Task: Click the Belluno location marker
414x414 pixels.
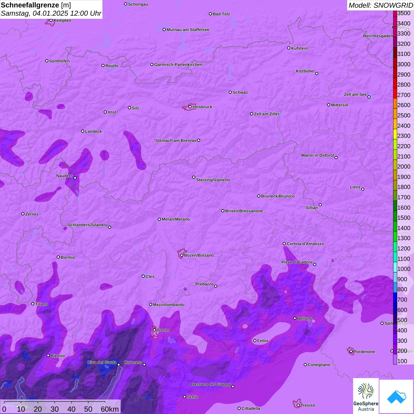Action: pyautogui.click(x=295, y=318)
